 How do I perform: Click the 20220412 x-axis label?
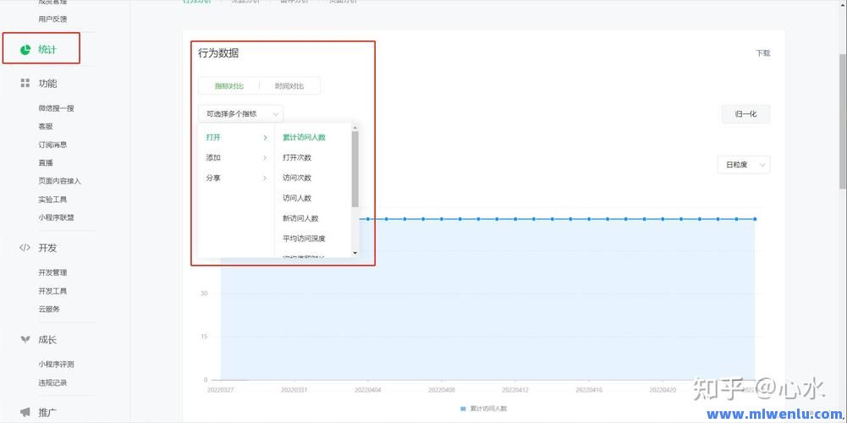click(x=514, y=389)
